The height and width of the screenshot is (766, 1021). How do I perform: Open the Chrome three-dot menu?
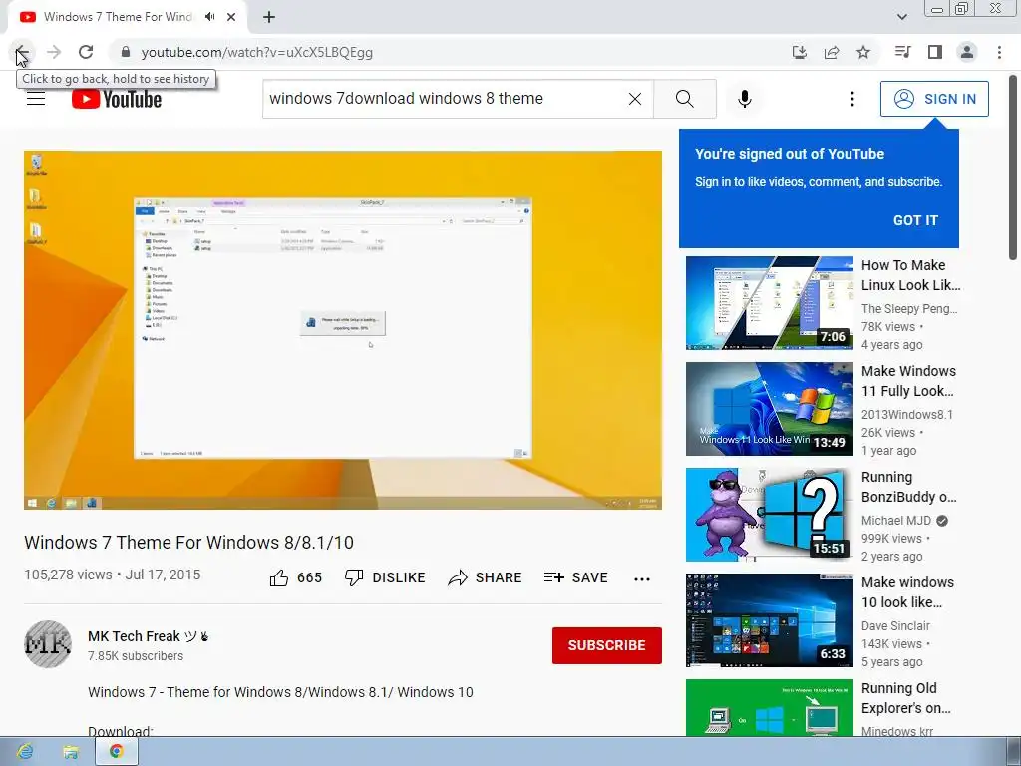pos(999,52)
